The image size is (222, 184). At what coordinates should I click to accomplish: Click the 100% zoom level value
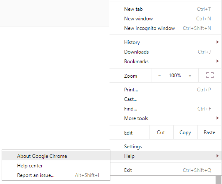(x=175, y=76)
